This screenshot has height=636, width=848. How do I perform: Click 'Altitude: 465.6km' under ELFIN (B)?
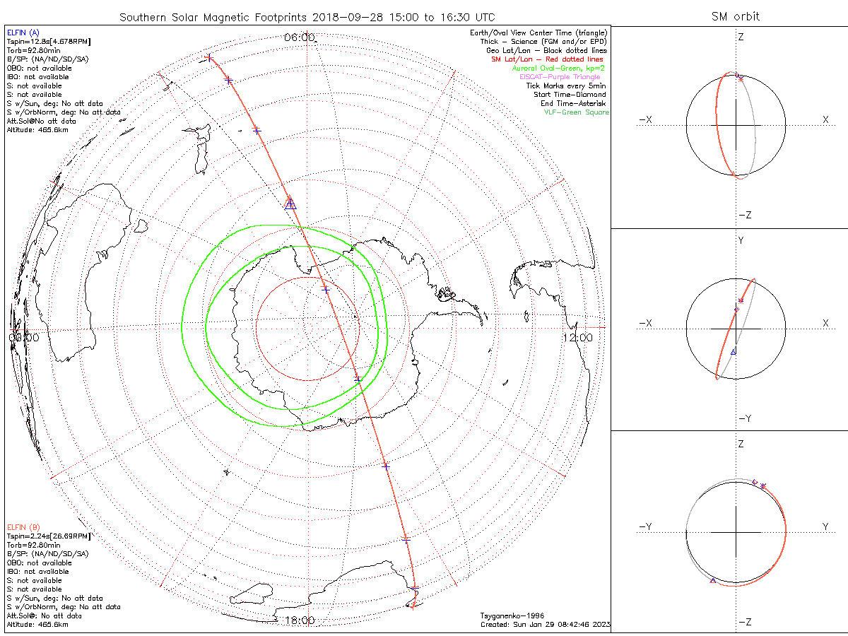tap(37, 625)
